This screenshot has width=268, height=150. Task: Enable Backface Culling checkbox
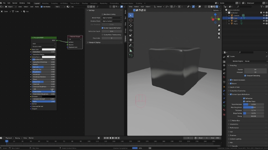pos(102,15)
